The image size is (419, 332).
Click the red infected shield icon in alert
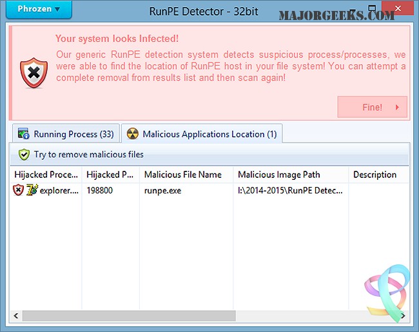click(34, 73)
